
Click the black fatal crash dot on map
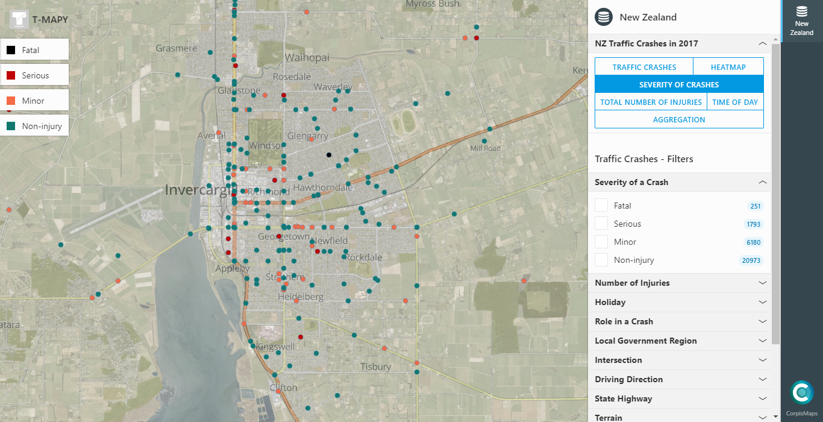pos(329,155)
